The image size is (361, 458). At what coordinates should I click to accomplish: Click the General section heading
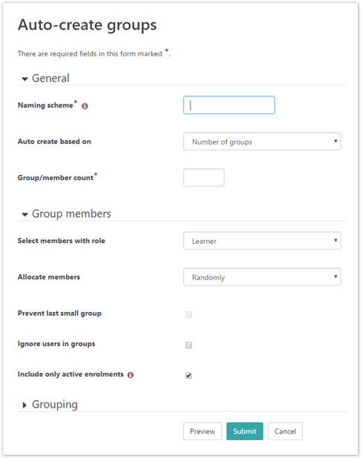tap(50, 79)
